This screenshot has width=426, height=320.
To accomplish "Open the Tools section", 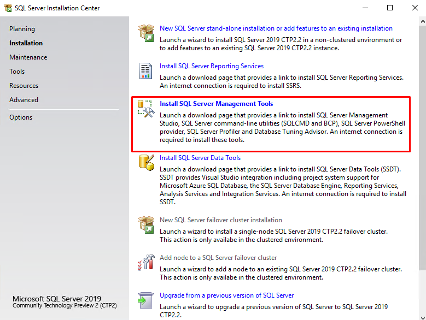I will tap(17, 72).
